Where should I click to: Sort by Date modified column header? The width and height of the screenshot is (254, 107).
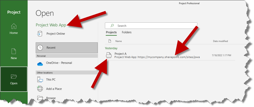(x=220, y=41)
